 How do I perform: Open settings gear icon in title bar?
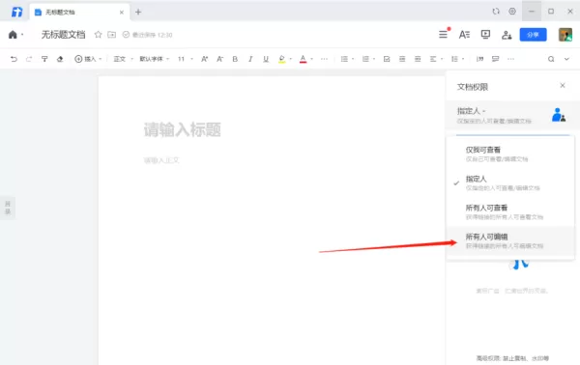(512, 11)
